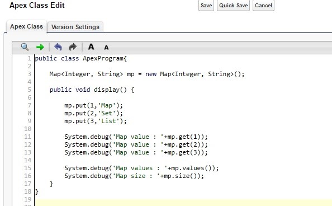The height and width of the screenshot is (206, 332).
Task: Click the mp.size() debug line
Action: click(134, 176)
